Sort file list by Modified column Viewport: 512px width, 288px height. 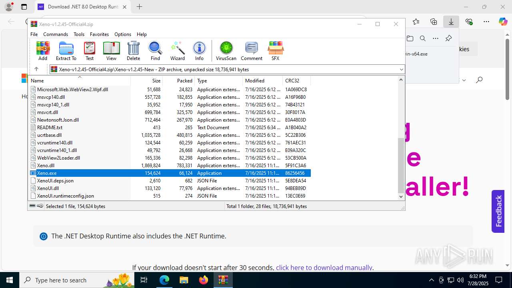[x=262, y=80]
